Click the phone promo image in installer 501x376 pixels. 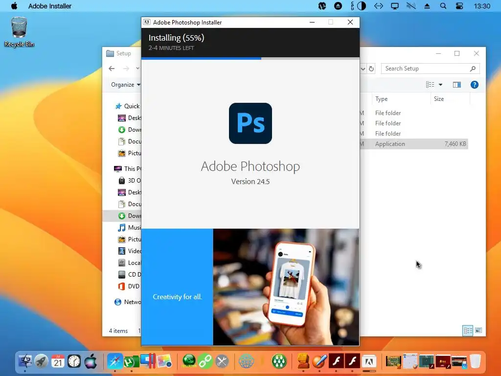[286, 287]
